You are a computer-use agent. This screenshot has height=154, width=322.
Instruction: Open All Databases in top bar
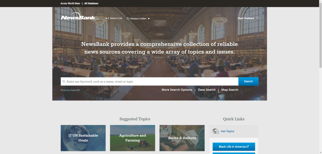click(91, 3)
